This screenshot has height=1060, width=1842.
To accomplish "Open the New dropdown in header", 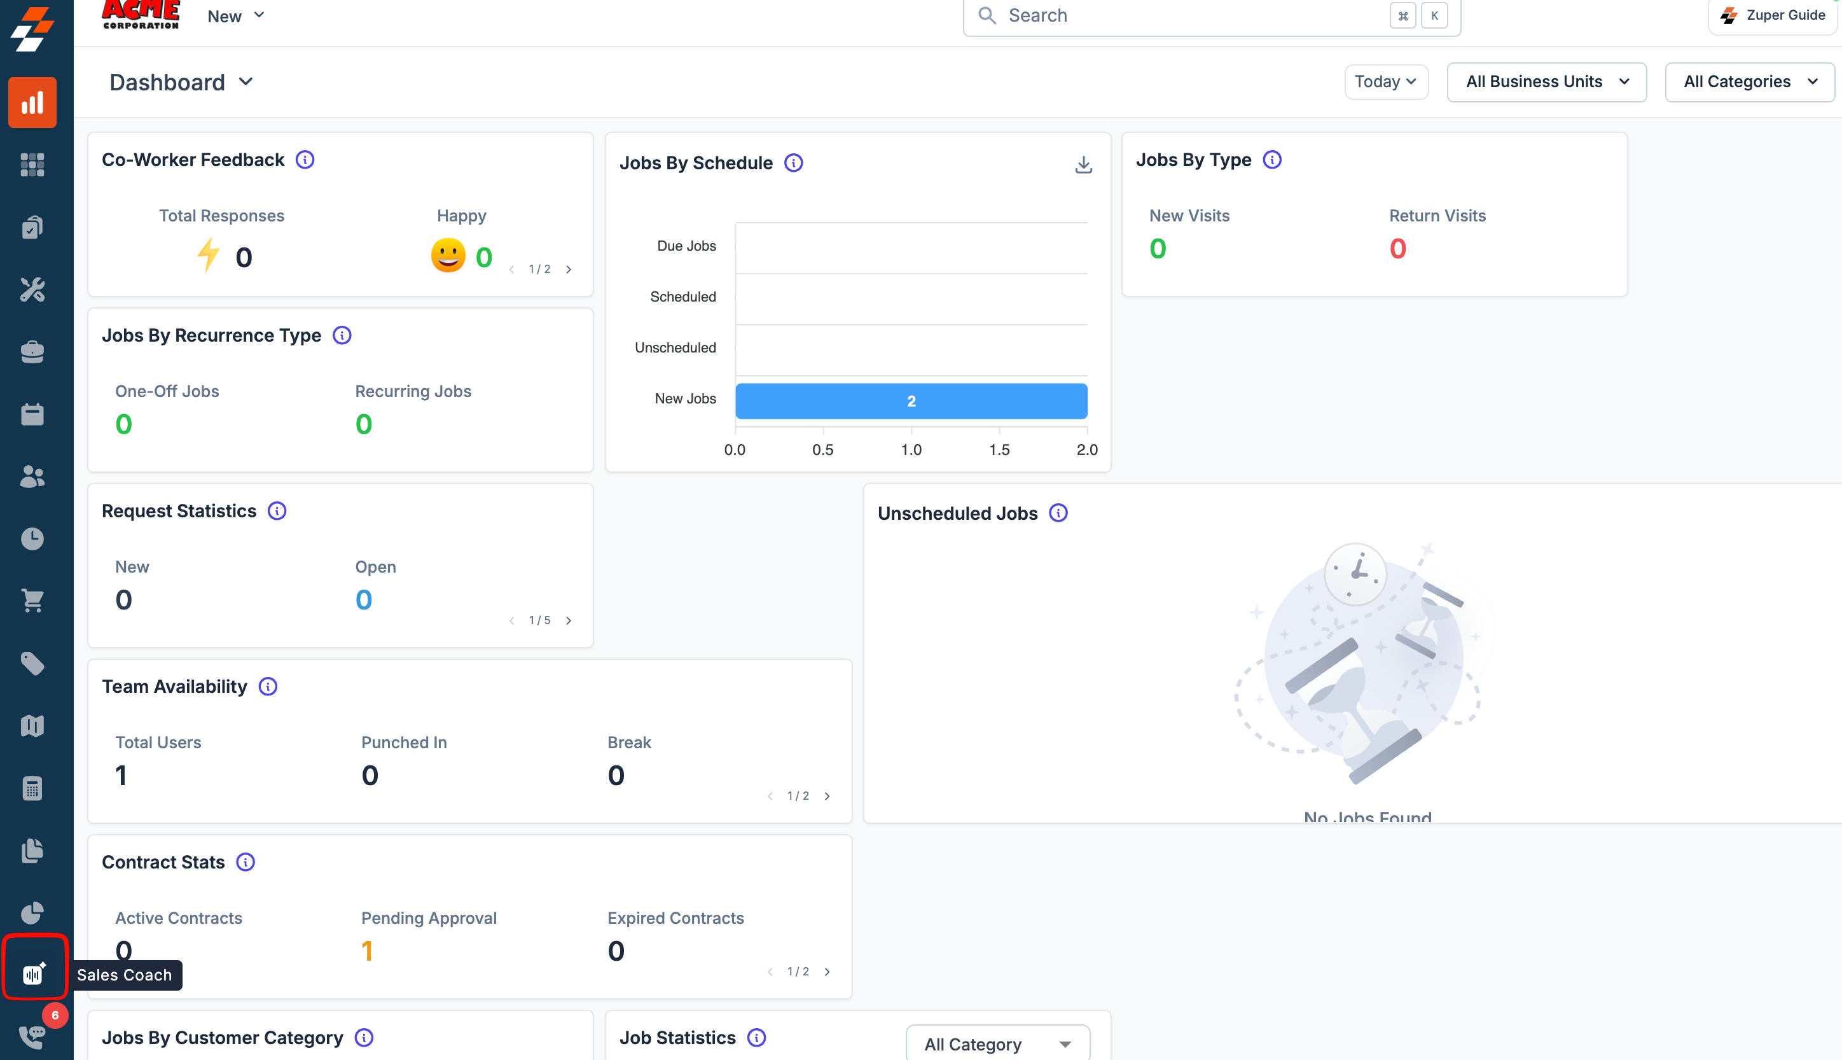I will click(x=236, y=16).
